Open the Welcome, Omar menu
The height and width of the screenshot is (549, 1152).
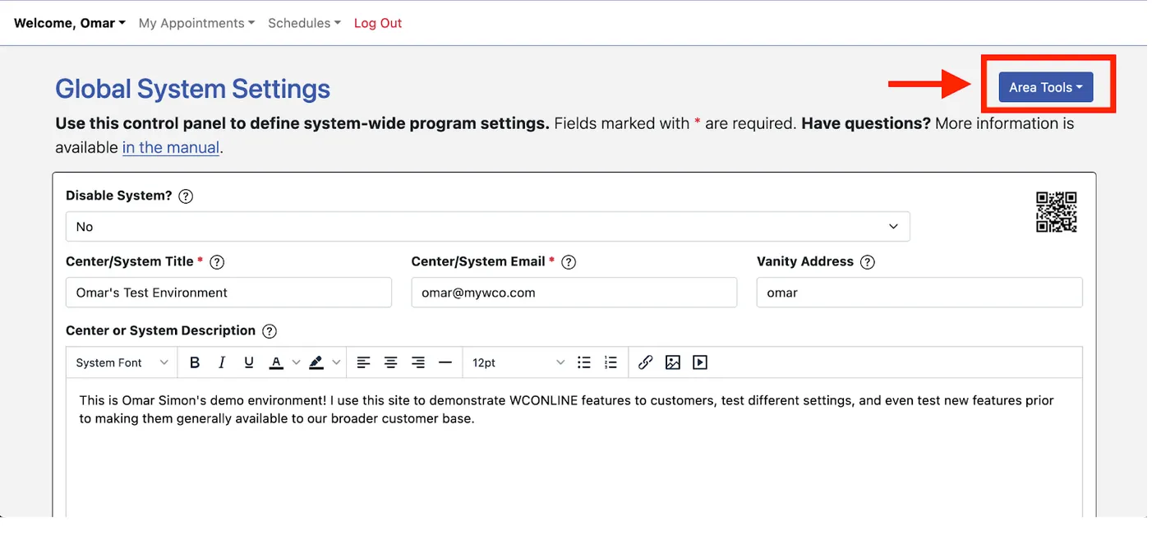coord(70,23)
